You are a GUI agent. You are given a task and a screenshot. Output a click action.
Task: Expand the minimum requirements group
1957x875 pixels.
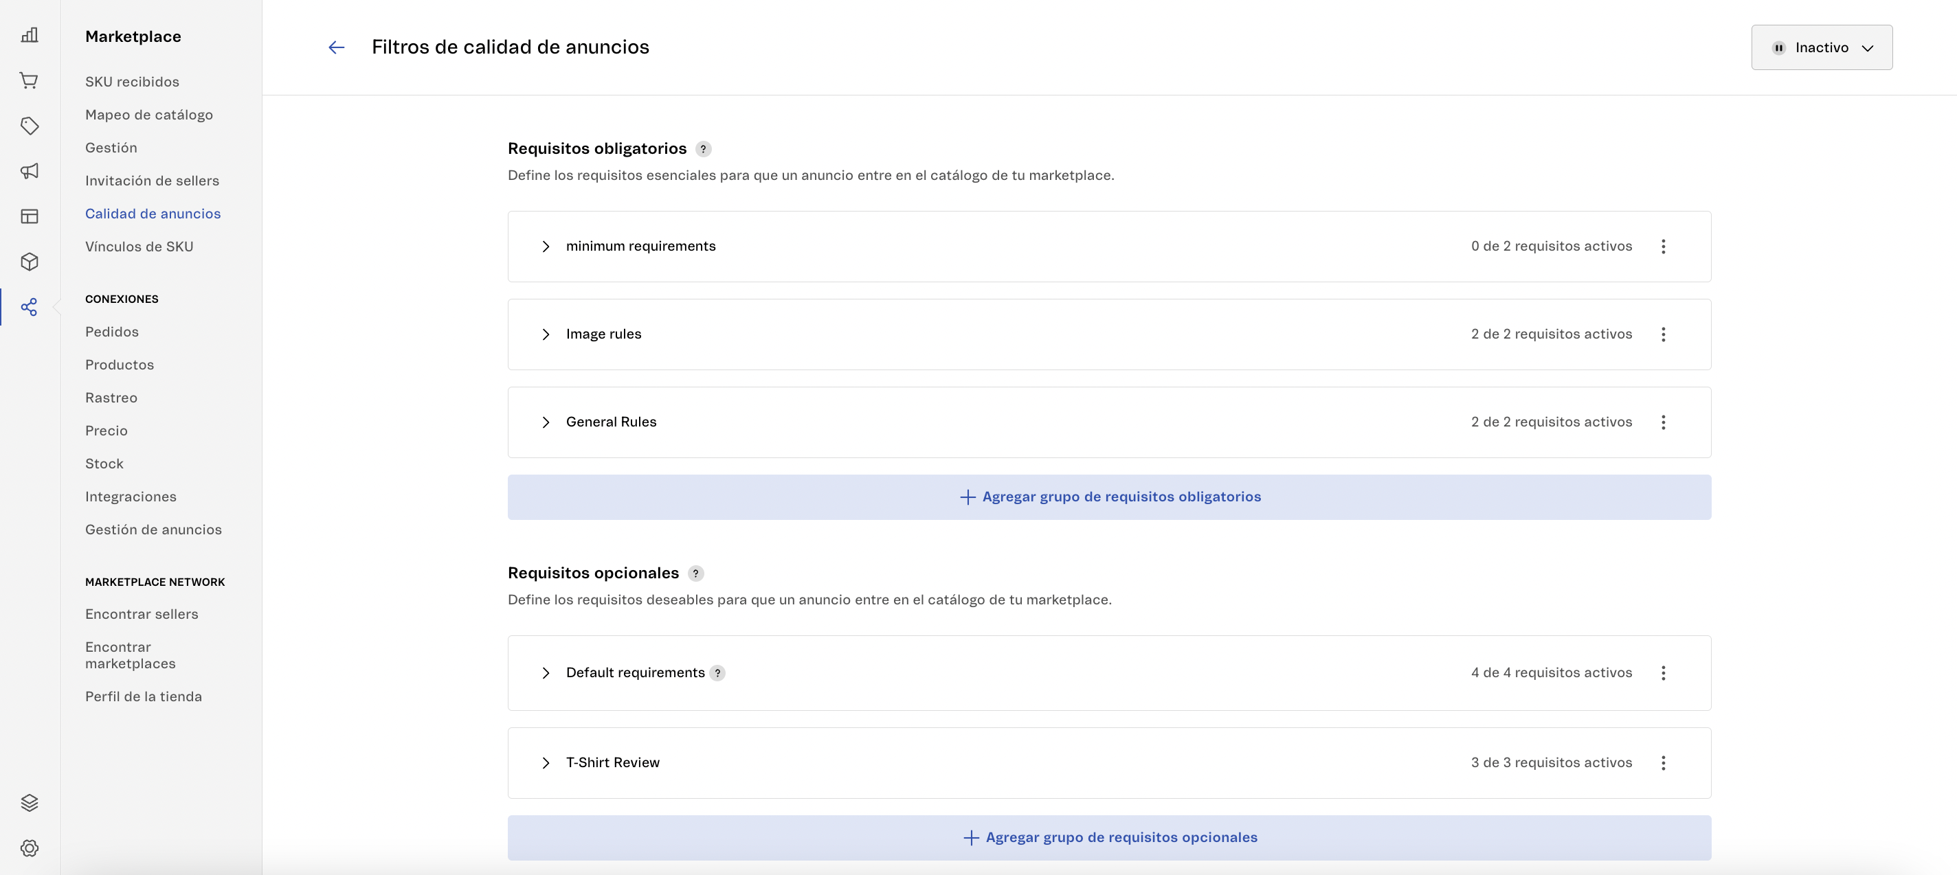[x=546, y=246]
